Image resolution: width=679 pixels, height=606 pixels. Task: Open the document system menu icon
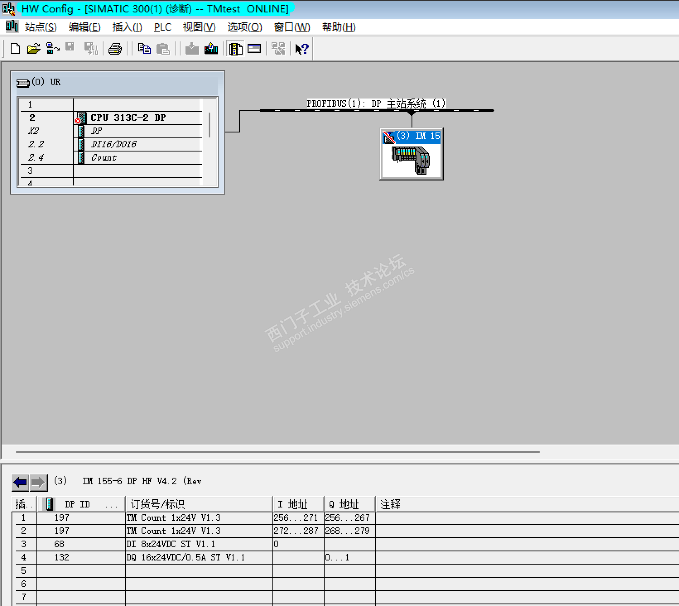pyautogui.click(x=12, y=26)
